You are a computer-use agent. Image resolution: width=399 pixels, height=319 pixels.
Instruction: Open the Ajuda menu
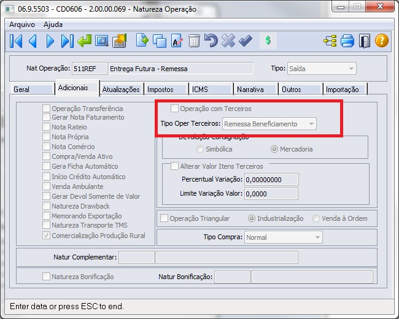pos(53,25)
